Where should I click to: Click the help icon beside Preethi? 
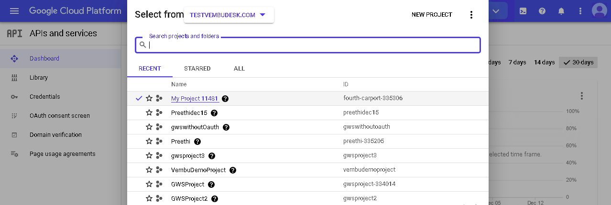pyautogui.click(x=197, y=142)
